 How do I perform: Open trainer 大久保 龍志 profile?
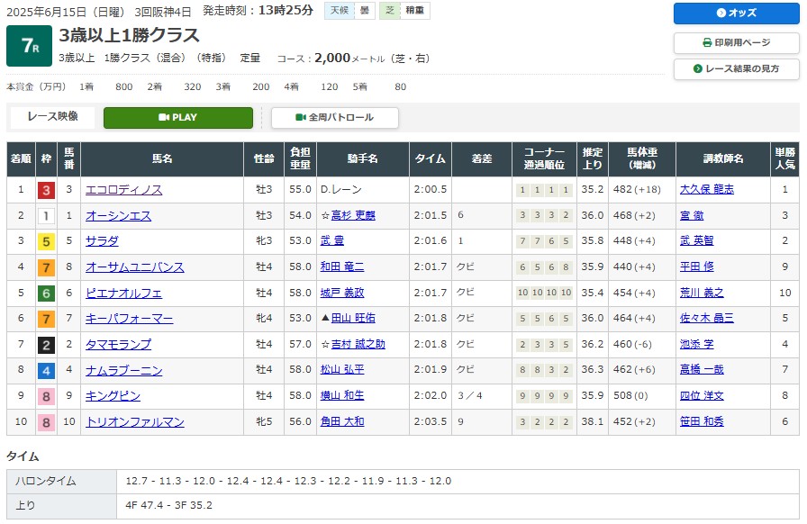pos(706,190)
